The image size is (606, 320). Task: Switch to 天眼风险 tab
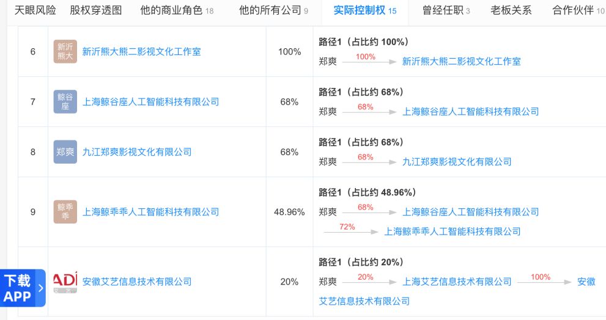point(35,10)
